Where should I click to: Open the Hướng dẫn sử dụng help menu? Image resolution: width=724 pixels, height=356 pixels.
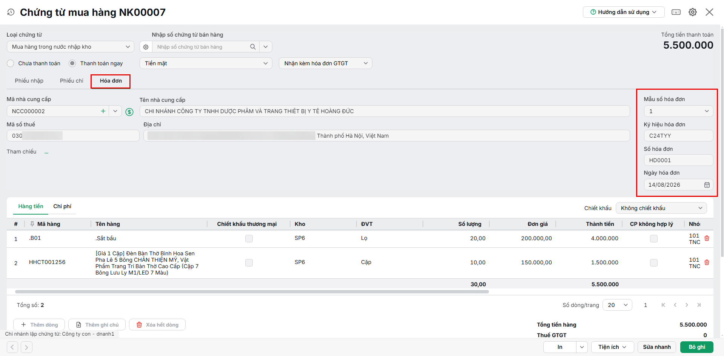[x=624, y=12]
